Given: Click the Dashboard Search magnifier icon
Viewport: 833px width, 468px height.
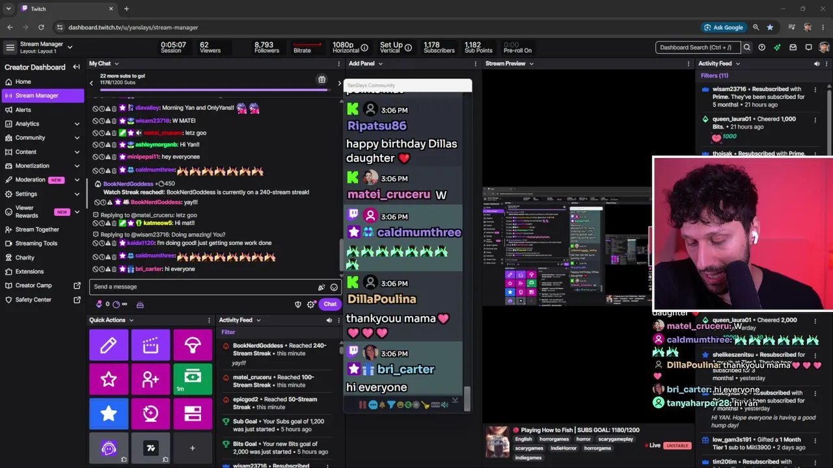Looking at the screenshot, I should click(x=747, y=47).
